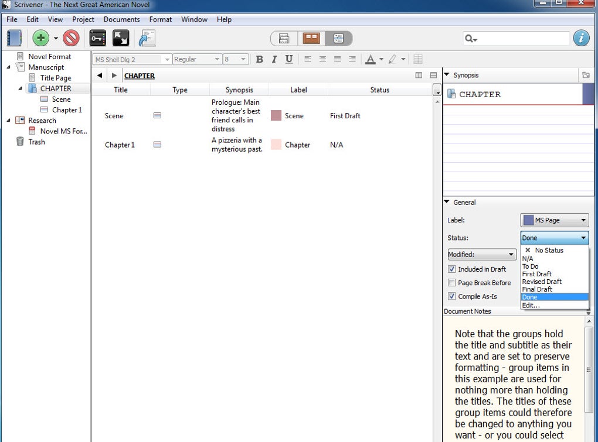Screen dimensions: 598x442
Task: Select Novel Format in binder
Action: (x=50, y=57)
